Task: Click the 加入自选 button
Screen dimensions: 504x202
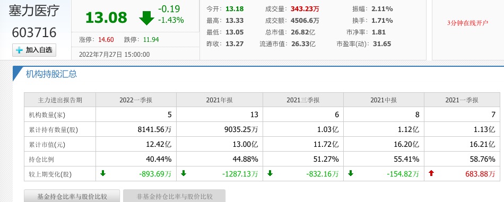Action: pos(34,50)
